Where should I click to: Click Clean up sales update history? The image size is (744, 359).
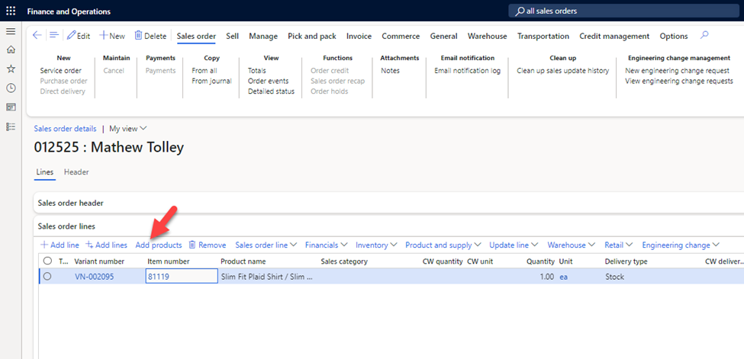point(562,71)
